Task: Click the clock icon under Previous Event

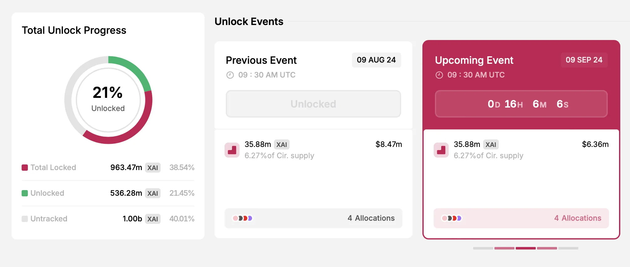Action: pyautogui.click(x=230, y=75)
